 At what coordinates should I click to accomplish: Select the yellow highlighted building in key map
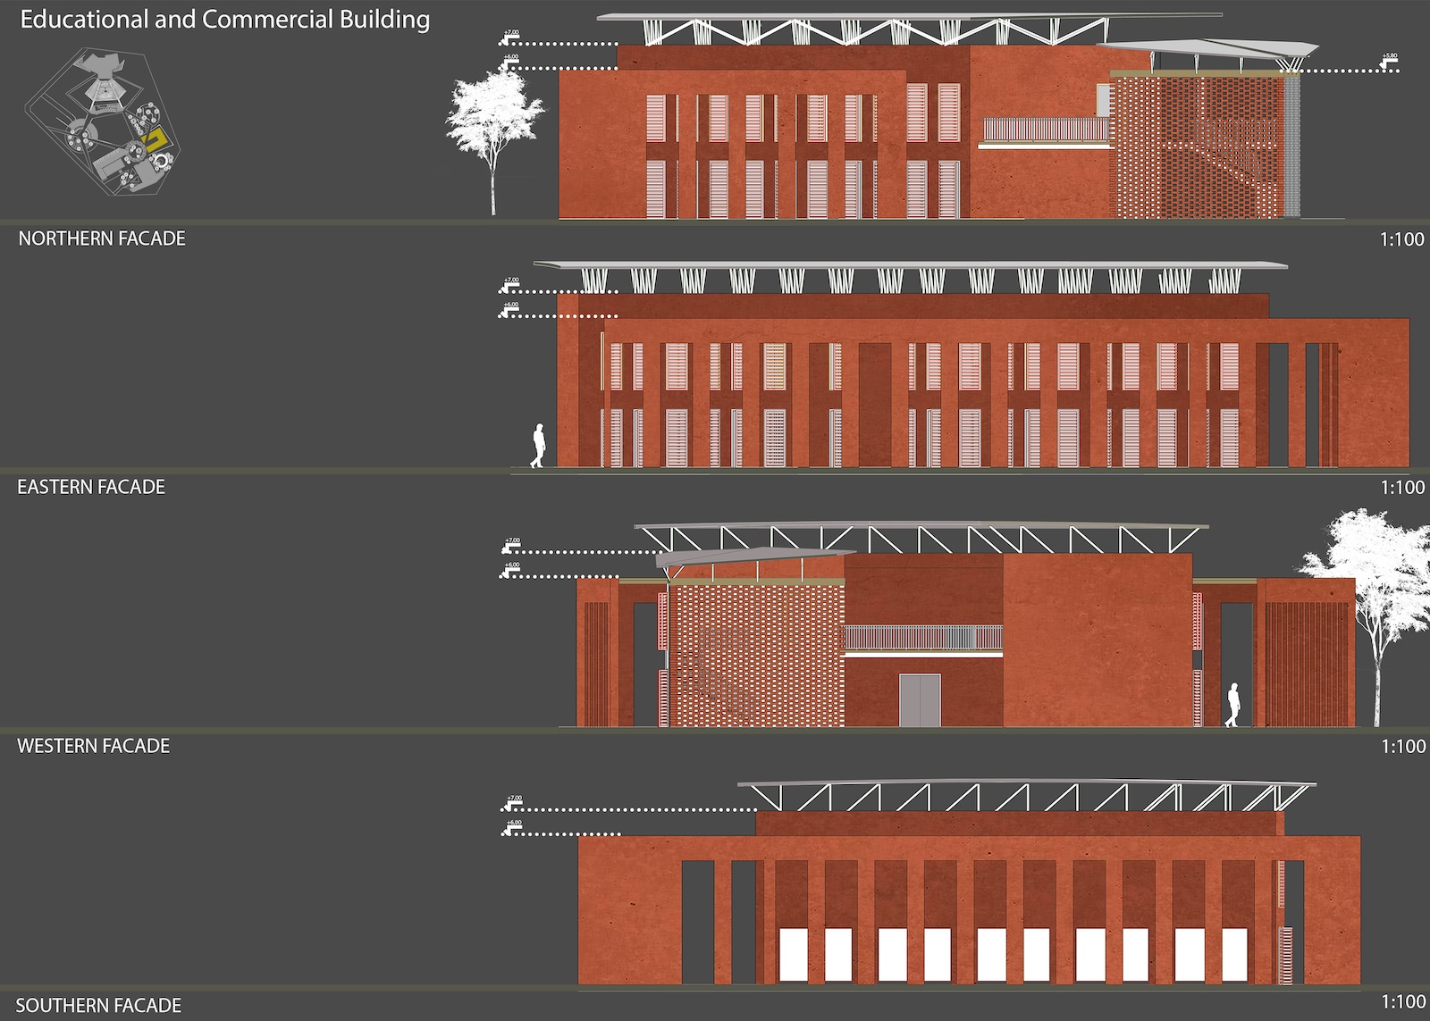click(x=156, y=139)
